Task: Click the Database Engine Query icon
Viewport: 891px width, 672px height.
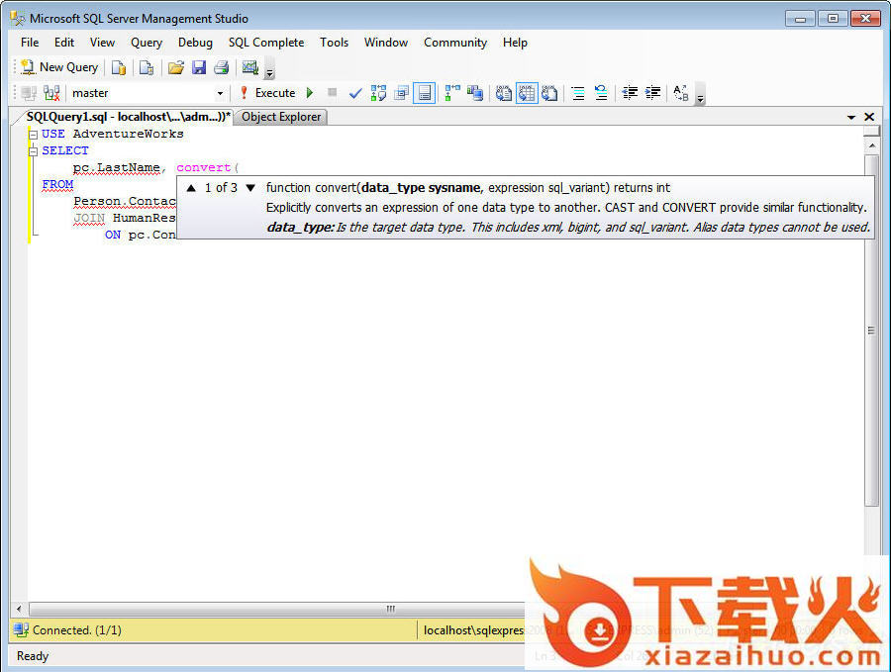Action: coord(118,67)
